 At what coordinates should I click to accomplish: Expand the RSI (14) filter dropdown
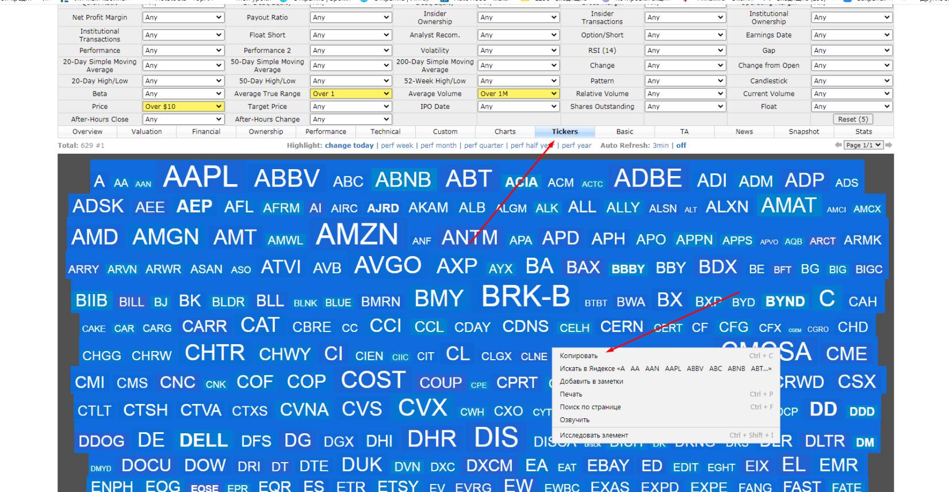(684, 51)
